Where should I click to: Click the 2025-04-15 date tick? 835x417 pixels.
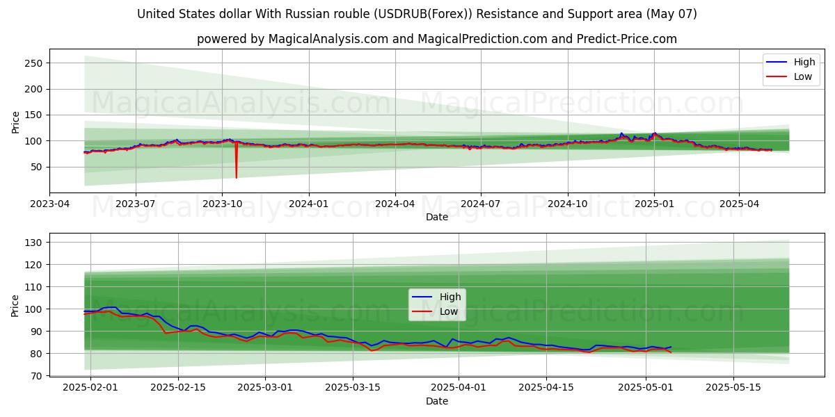coord(548,388)
